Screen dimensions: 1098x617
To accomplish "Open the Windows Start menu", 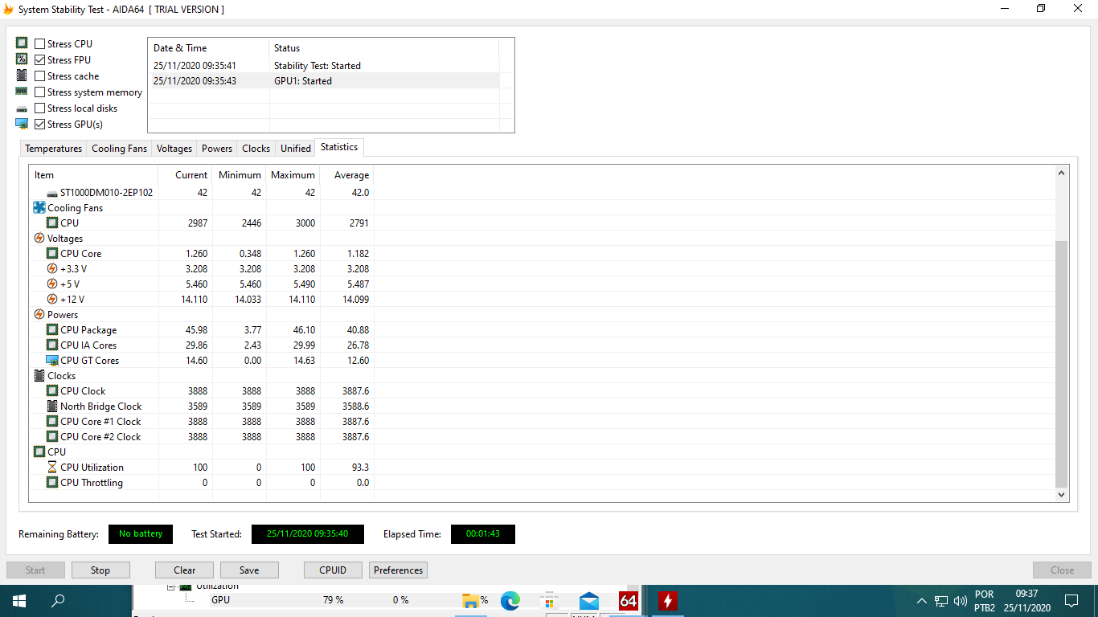I will (19, 600).
